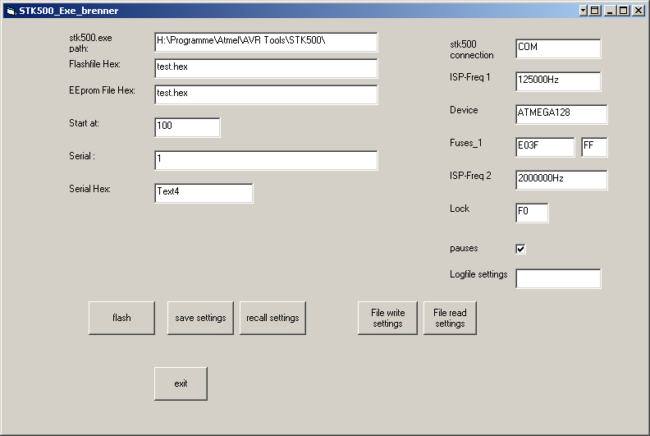Edit the Start at value 100
650x436 pixels.
click(x=187, y=127)
